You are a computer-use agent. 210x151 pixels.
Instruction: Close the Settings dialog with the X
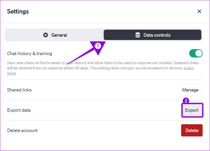coord(199,11)
